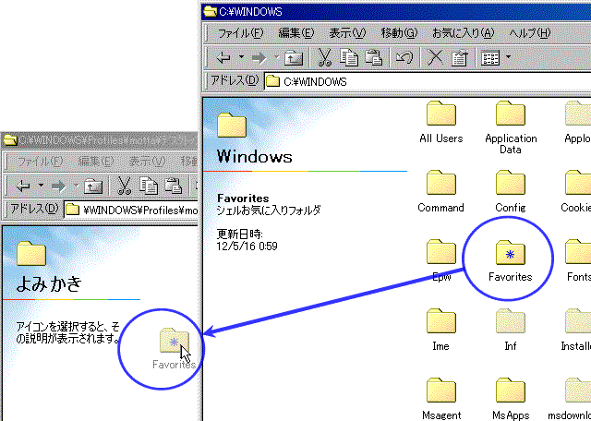Image resolution: width=591 pixels, height=421 pixels.
Task: Select Favorites folder in C:¥WINDOWS window
Action: [511, 260]
